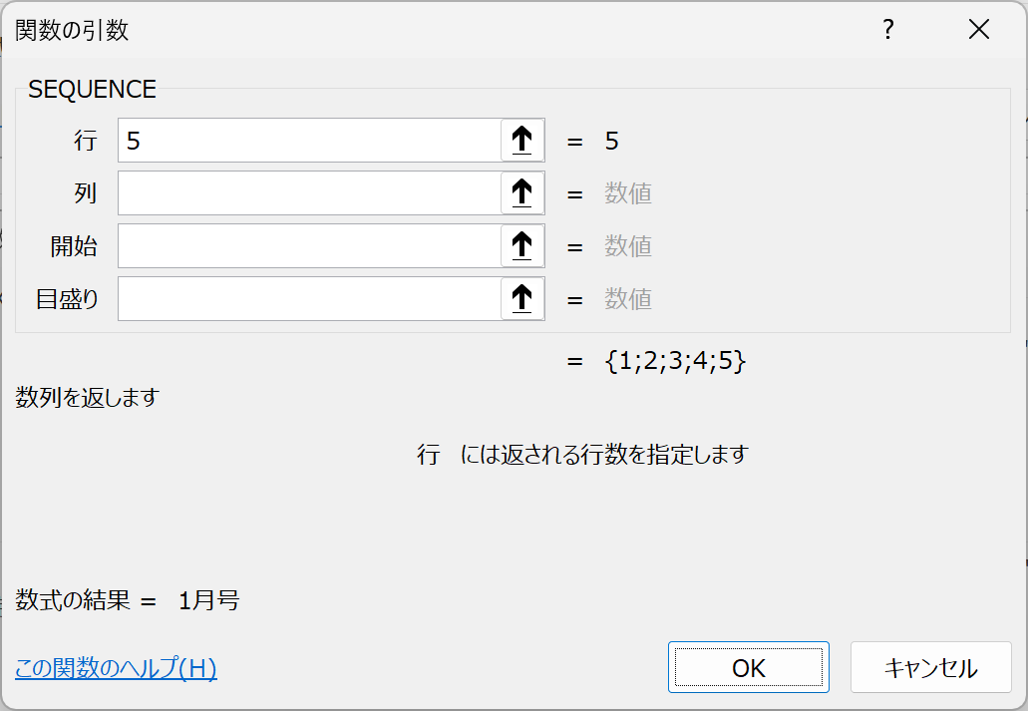Click the range selector icon for 行
The height and width of the screenshot is (711, 1028).
coord(522,141)
